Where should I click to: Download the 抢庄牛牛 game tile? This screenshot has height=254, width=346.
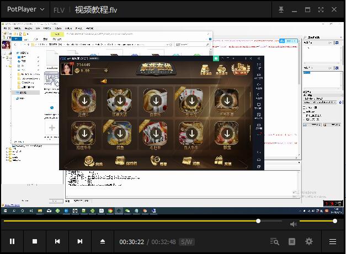84,133
